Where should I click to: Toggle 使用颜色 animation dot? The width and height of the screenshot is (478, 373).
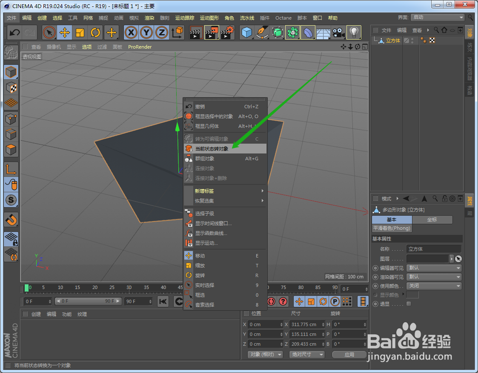375,286
